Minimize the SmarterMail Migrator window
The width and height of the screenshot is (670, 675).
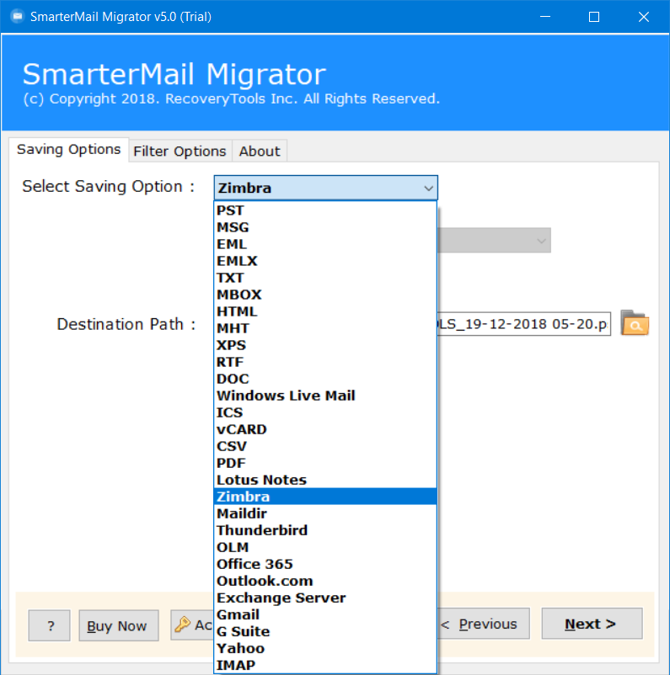coord(545,17)
